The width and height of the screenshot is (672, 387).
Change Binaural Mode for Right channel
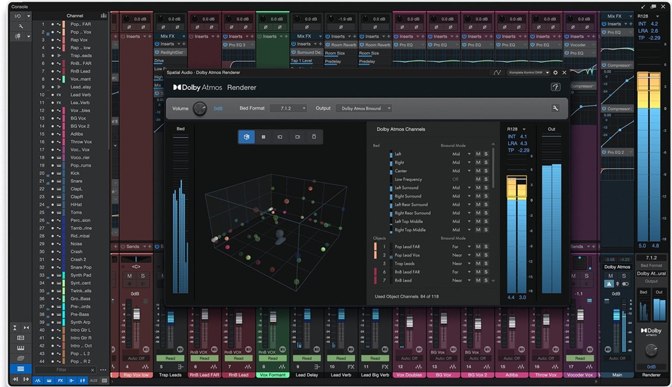click(461, 163)
